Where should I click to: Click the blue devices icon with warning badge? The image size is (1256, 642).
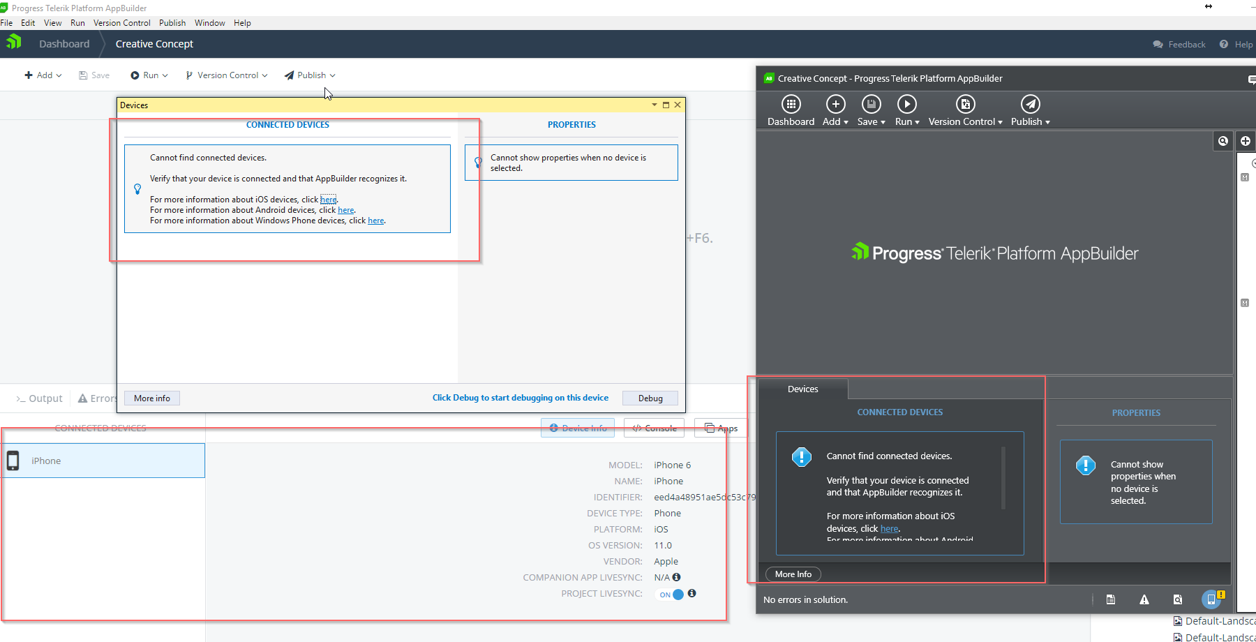(x=1213, y=599)
